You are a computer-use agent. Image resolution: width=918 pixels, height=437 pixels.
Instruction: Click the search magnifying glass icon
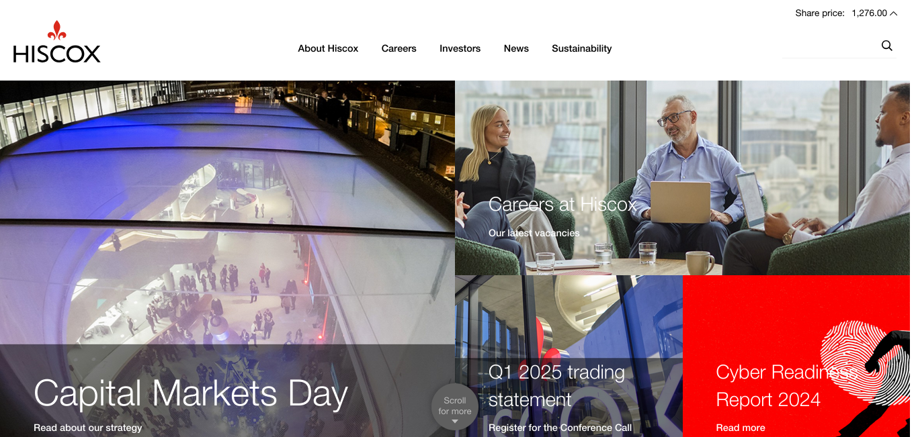[x=887, y=46]
